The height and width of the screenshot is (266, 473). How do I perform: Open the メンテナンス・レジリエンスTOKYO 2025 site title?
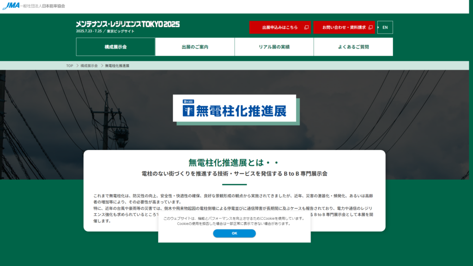pos(127,24)
